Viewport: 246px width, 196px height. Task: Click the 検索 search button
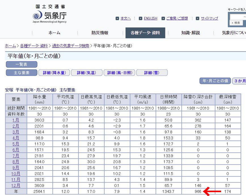[236, 23]
